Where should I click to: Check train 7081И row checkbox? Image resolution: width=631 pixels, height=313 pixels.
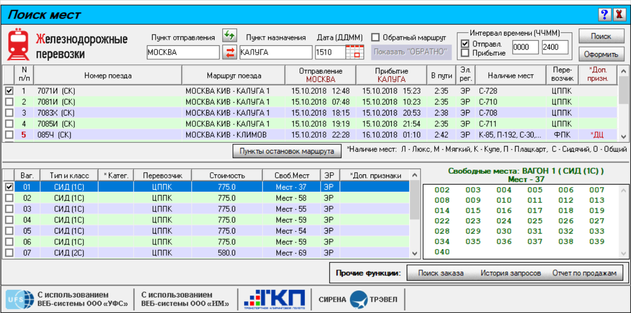tap(9, 102)
